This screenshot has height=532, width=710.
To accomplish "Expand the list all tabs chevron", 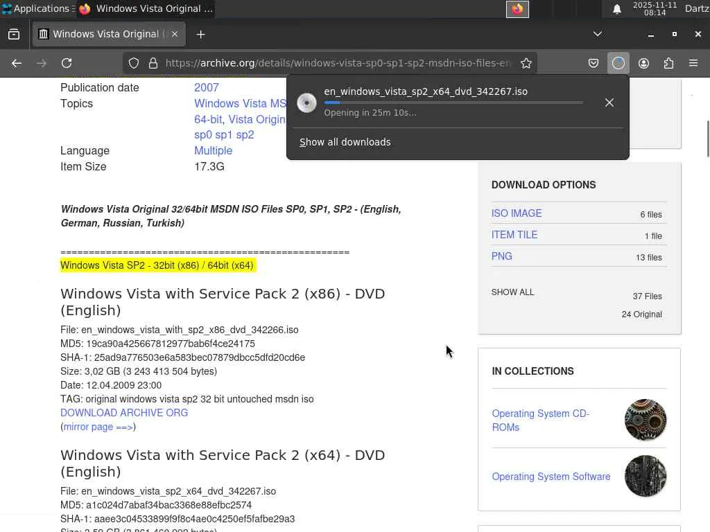I will [598, 34].
